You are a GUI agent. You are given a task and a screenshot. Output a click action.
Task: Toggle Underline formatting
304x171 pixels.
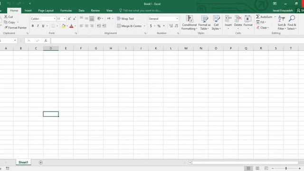click(43, 26)
